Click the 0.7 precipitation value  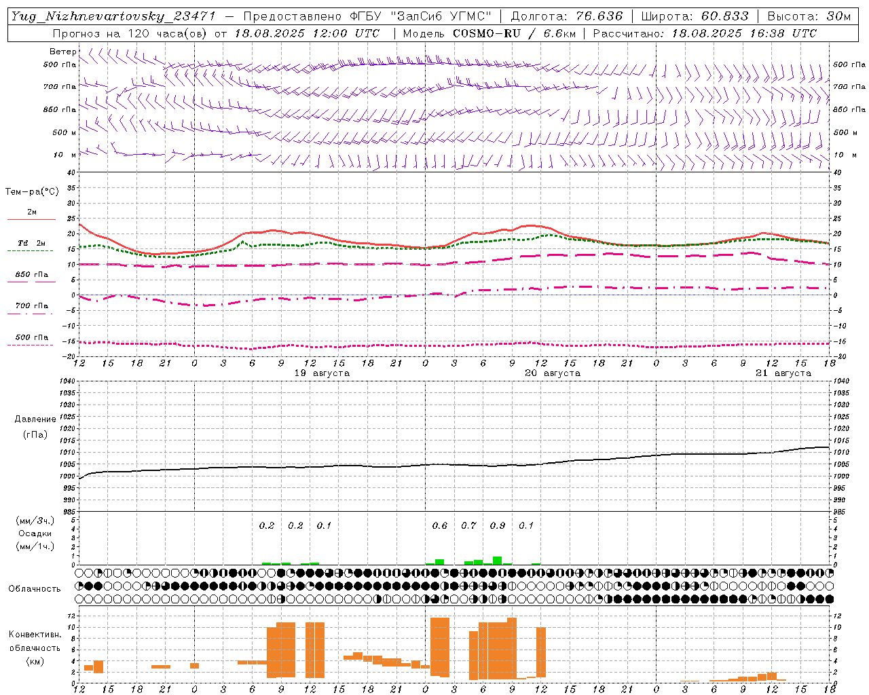(469, 525)
